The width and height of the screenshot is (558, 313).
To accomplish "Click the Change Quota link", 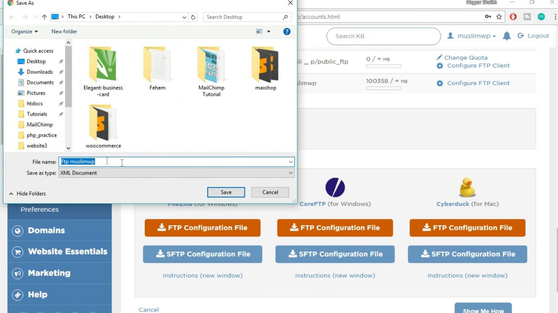I will click(x=462, y=57).
